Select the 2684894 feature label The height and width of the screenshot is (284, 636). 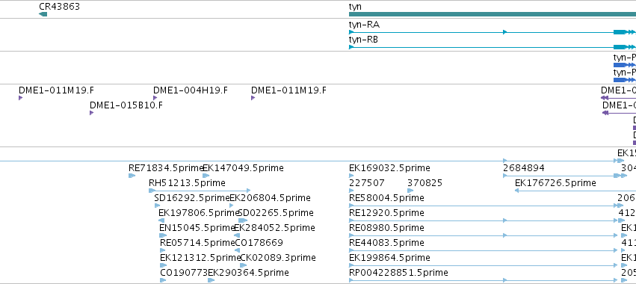[x=524, y=168]
